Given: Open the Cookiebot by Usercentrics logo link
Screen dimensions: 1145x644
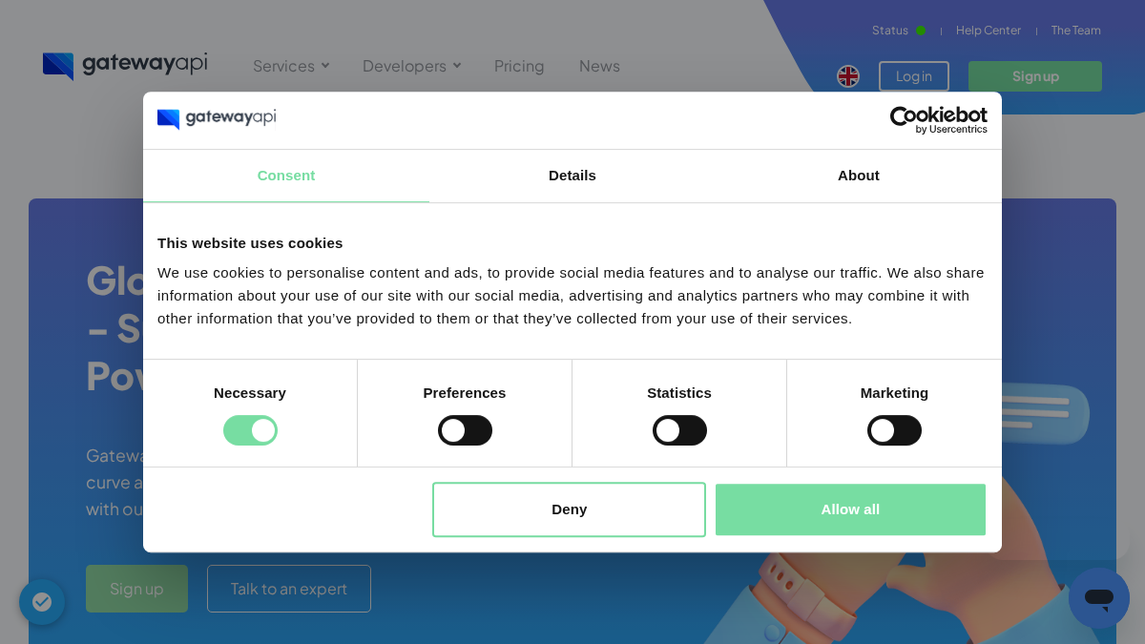Looking at the screenshot, I should pos(939,120).
